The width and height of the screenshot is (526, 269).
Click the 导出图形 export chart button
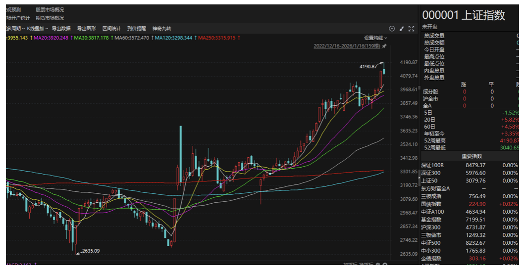click(86, 29)
